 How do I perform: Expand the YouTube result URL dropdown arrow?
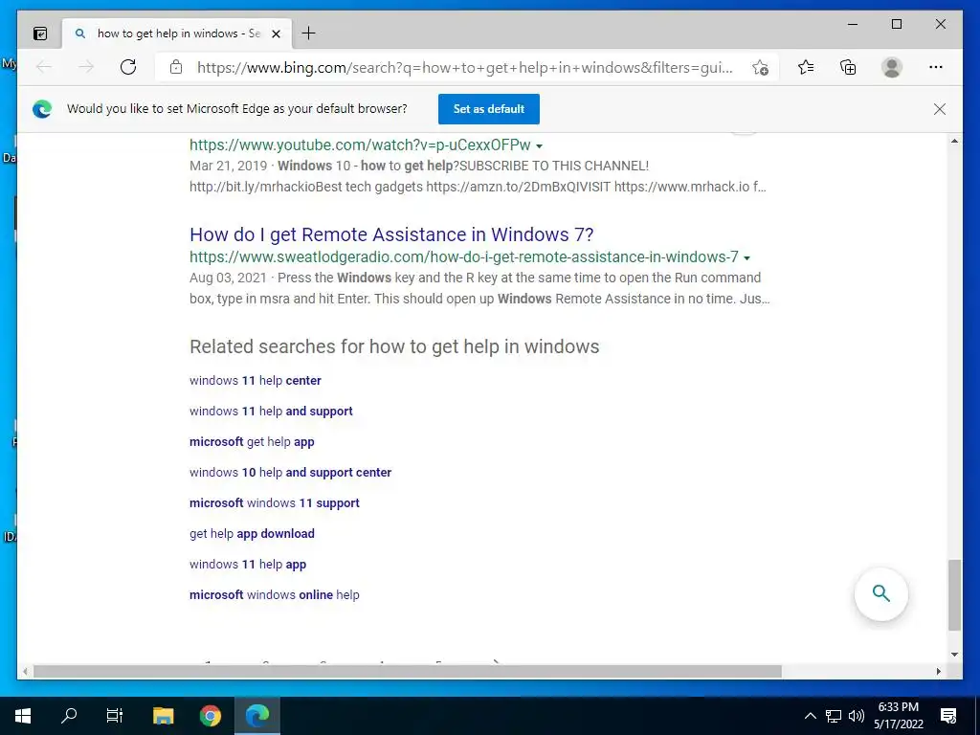[x=540, y=146]
